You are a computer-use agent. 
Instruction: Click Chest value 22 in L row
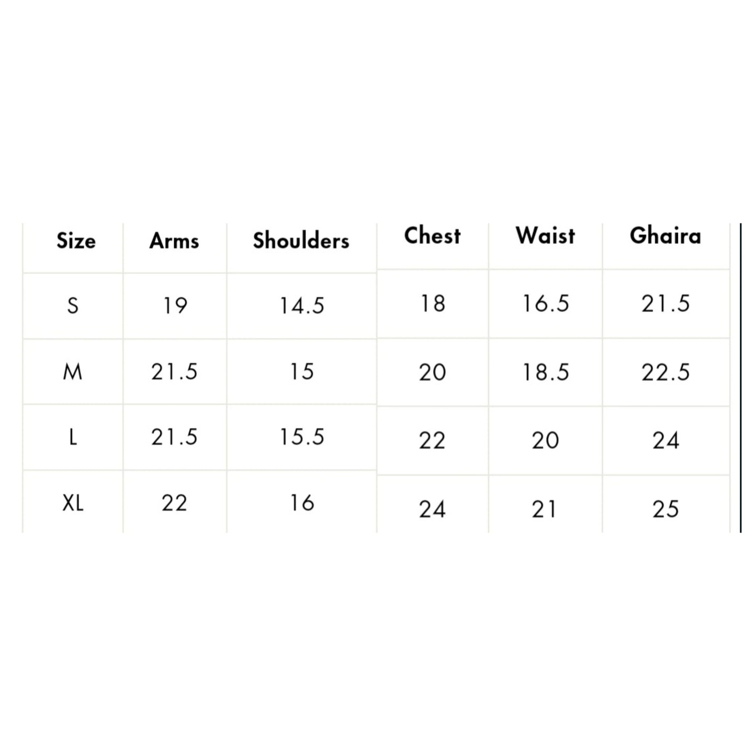click(x=432, y=441)
